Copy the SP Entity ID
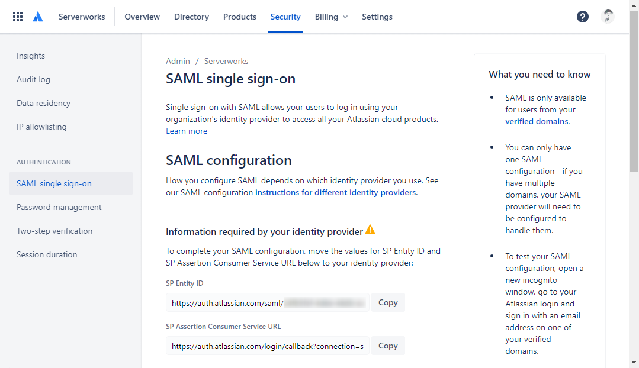 tap(388, 302)
